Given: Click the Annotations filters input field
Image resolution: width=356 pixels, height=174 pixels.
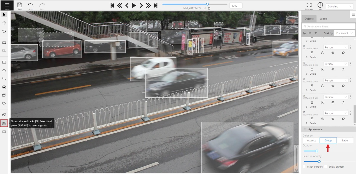Looking at the screenshot, I should click(328, 26).
